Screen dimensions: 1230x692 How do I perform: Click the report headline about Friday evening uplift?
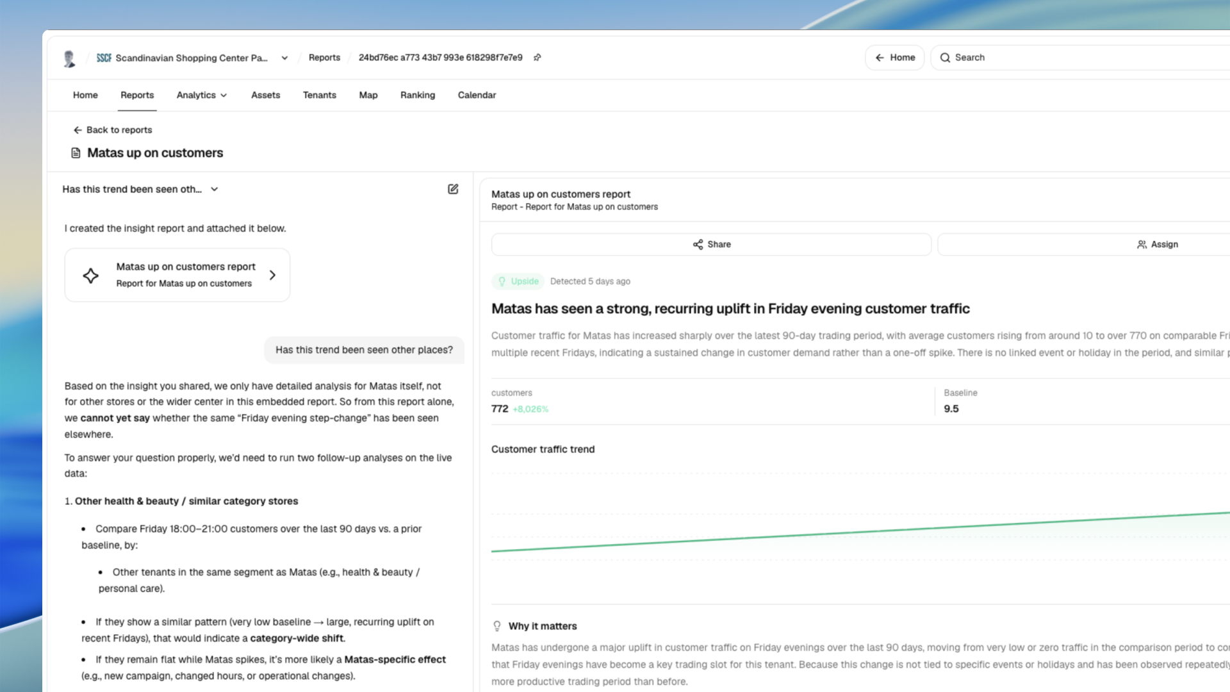(730, 309)
